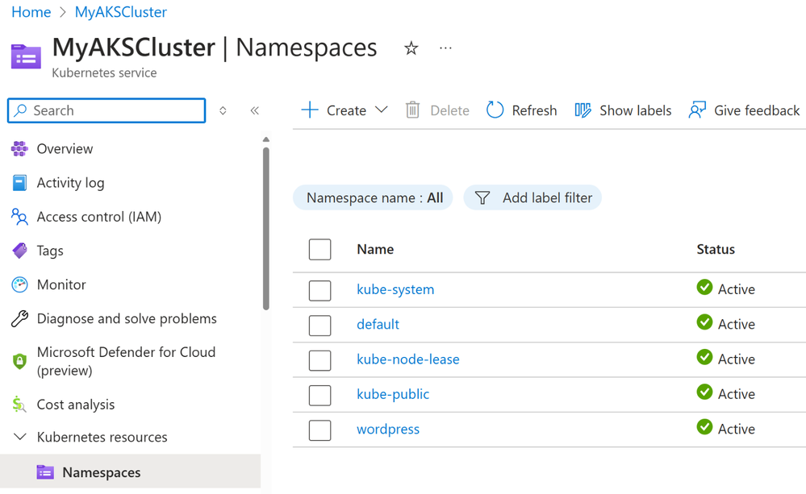Screen dimensions: 806x494
Task: Open Monitor in the sidebar
Action: [61, 284]
